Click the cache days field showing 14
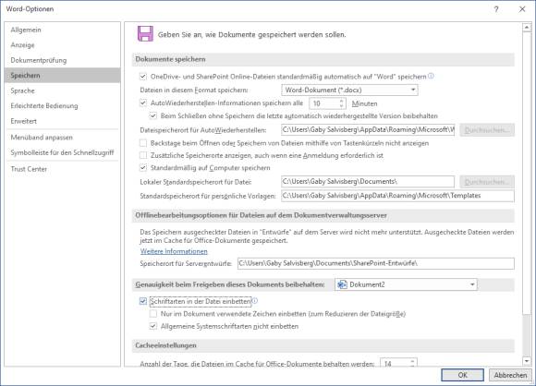The height and width of the screenshot is (386, 536). tap(395, 363)
